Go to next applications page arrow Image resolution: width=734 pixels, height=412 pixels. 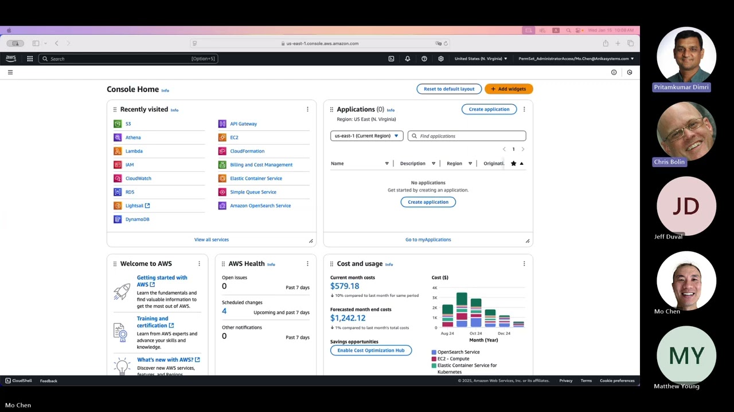click(x=523, y=149)
